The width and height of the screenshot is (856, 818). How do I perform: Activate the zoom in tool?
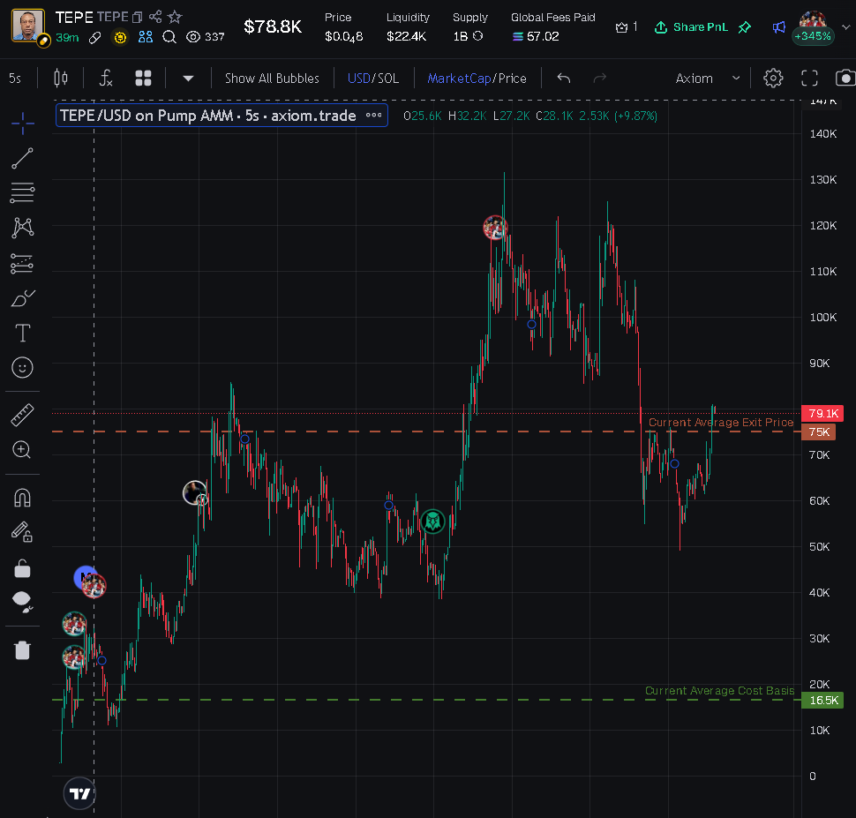(x=22, y=450)
